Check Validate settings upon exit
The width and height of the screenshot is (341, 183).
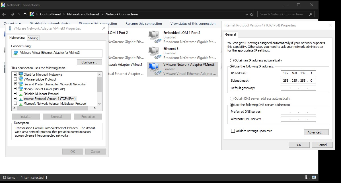pos(233,131)
